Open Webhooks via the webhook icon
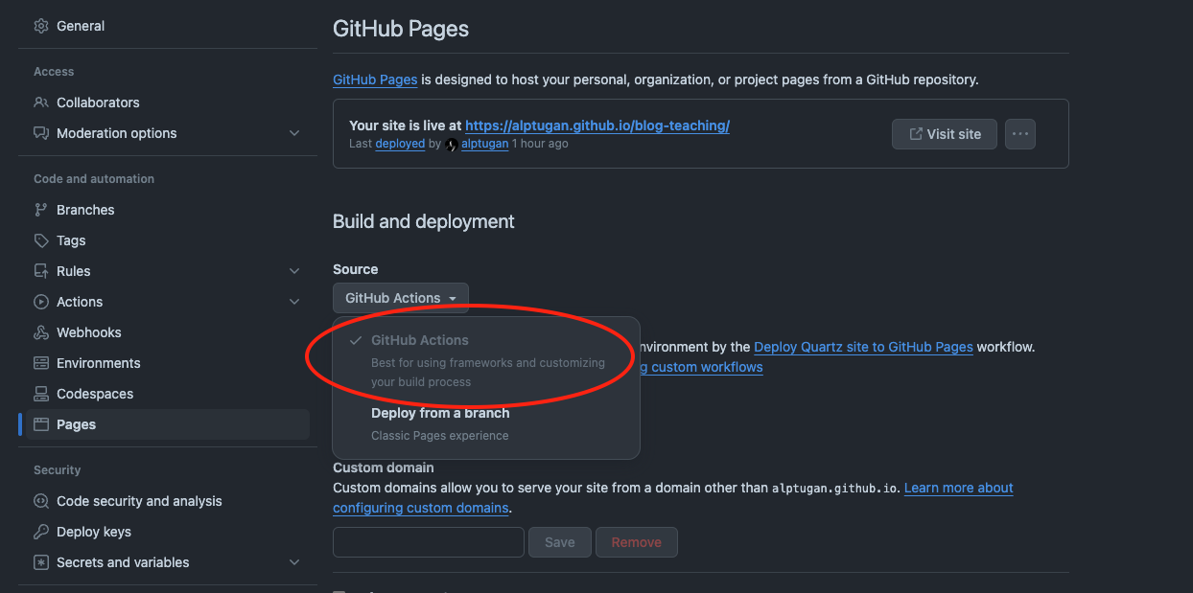The width and height of the screenshot is (1193, 593). pos(41,332)
